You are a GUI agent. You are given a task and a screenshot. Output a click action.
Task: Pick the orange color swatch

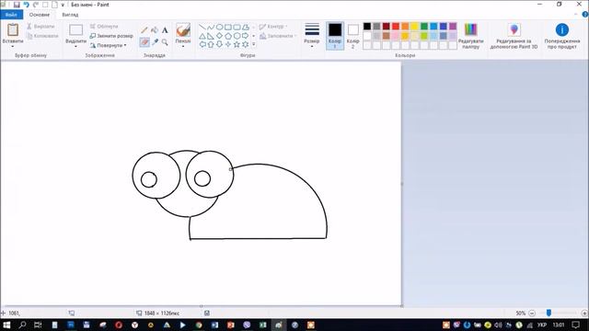pos(405,27)
